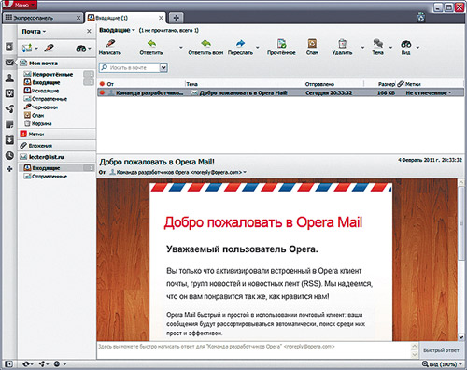This screenshot has width=467, height=370.
Task: Open the closed tabs trash icon
Action: click(x=421, y=18)
